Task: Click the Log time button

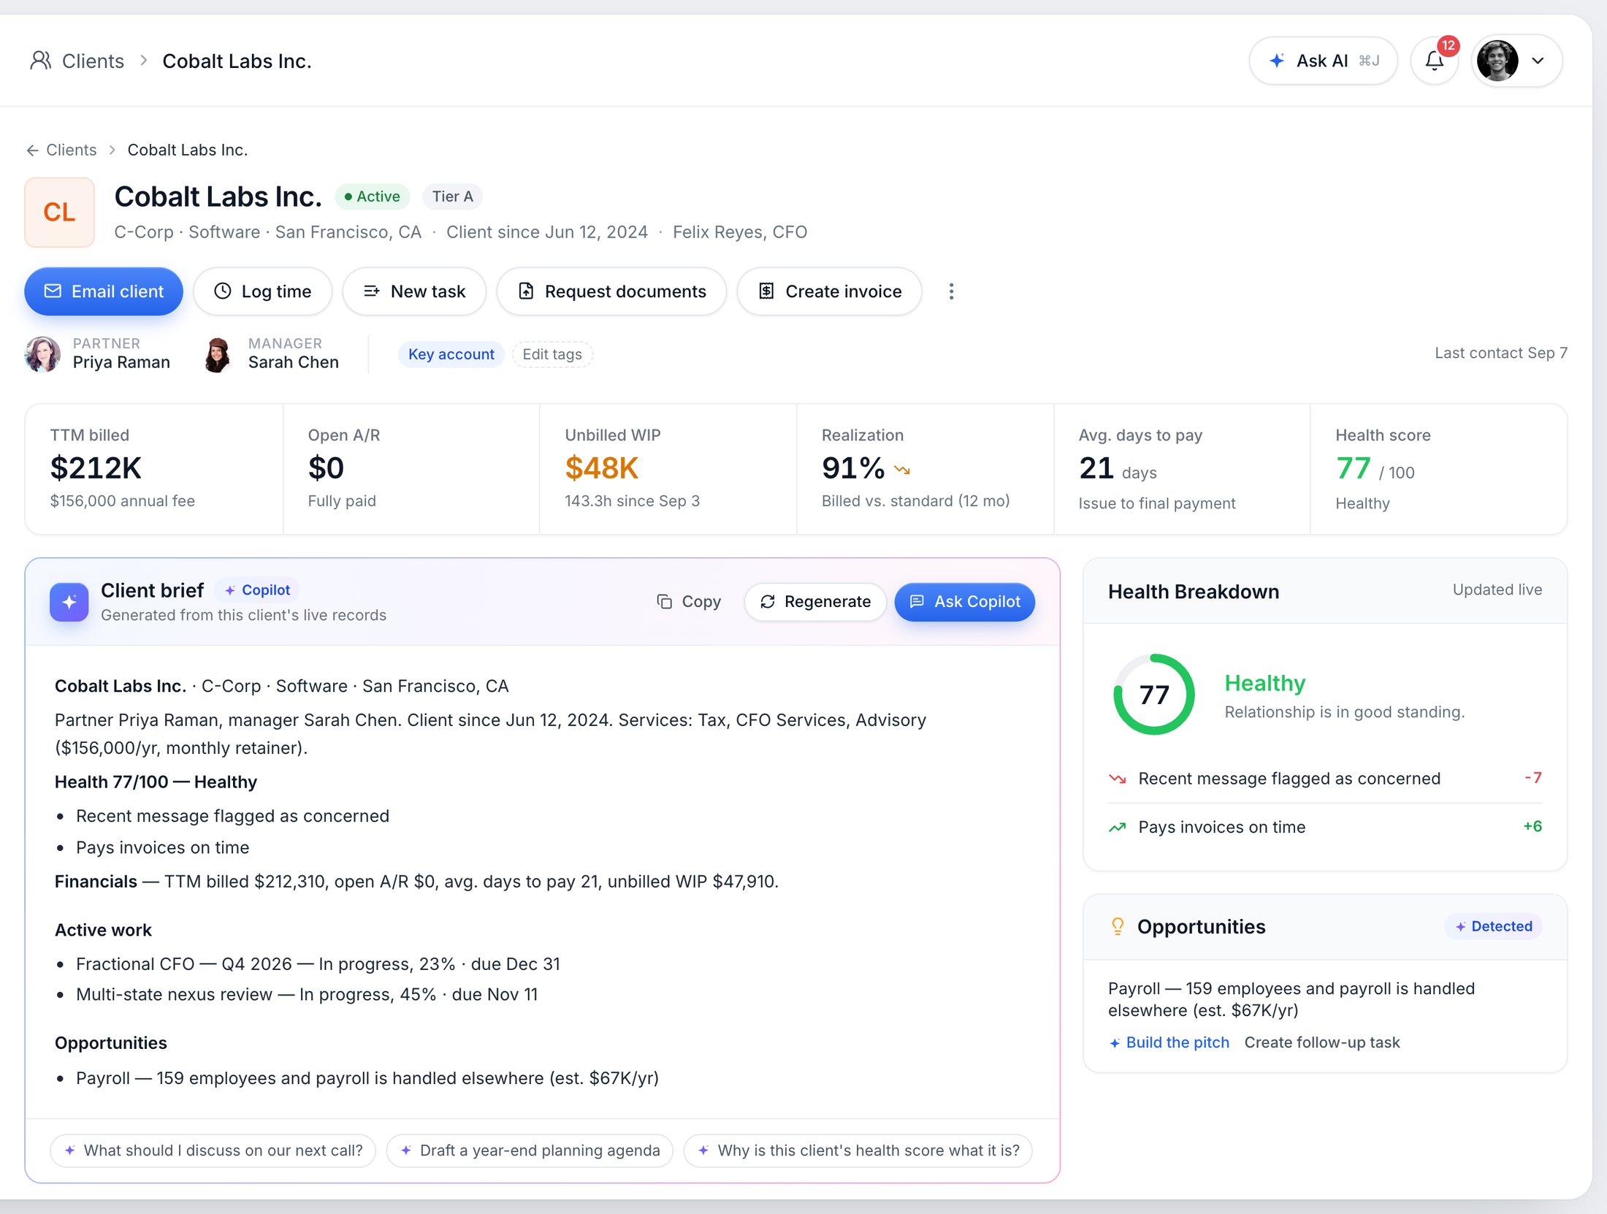Action: click(x=262, y=291)
